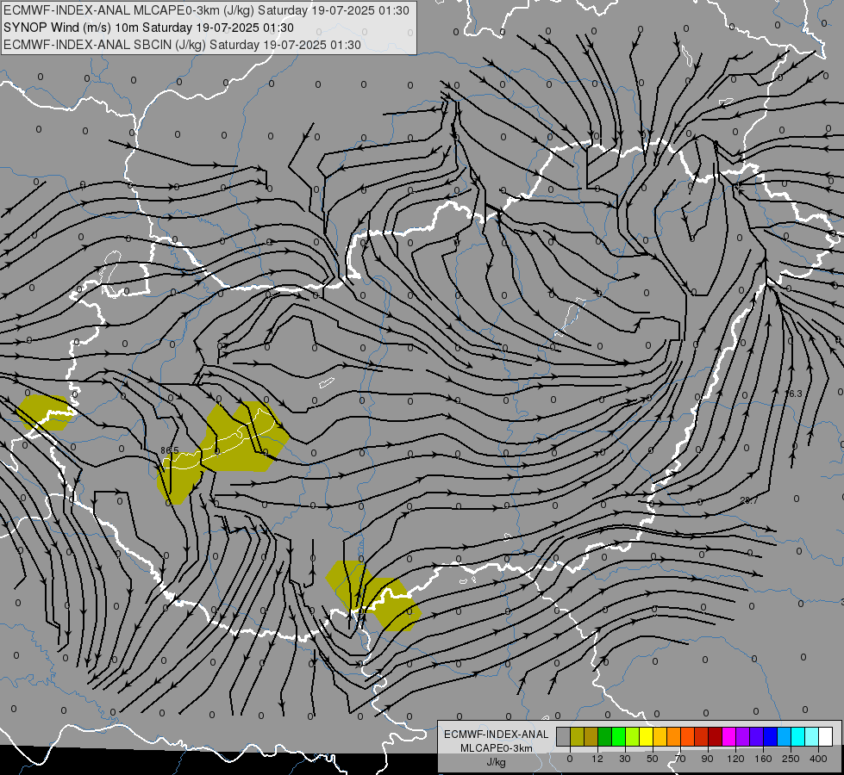Click the legend value 400
Image resolution: width=844 pixels, height=775 pixels.
point(818,759)
